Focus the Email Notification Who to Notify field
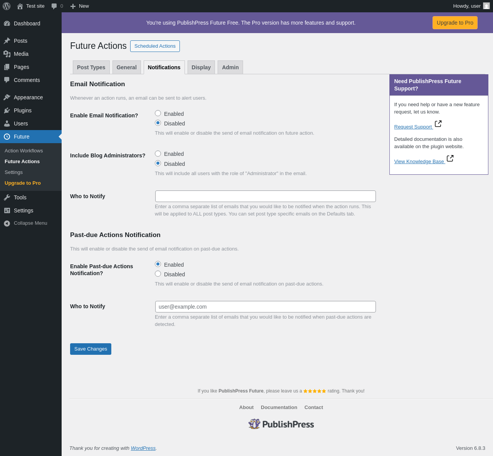The width and height of the screenshot is (493, 456). [x=265, y=196]
